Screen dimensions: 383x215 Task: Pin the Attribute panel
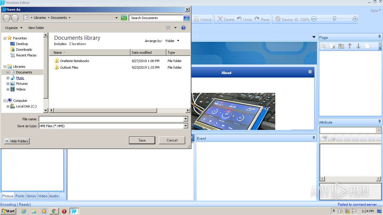[x=379, y=122]
